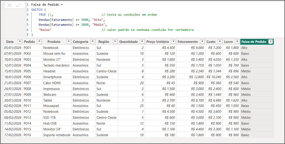Click Região cell Centro-Oeste in P005 row

tap(107, 71)
